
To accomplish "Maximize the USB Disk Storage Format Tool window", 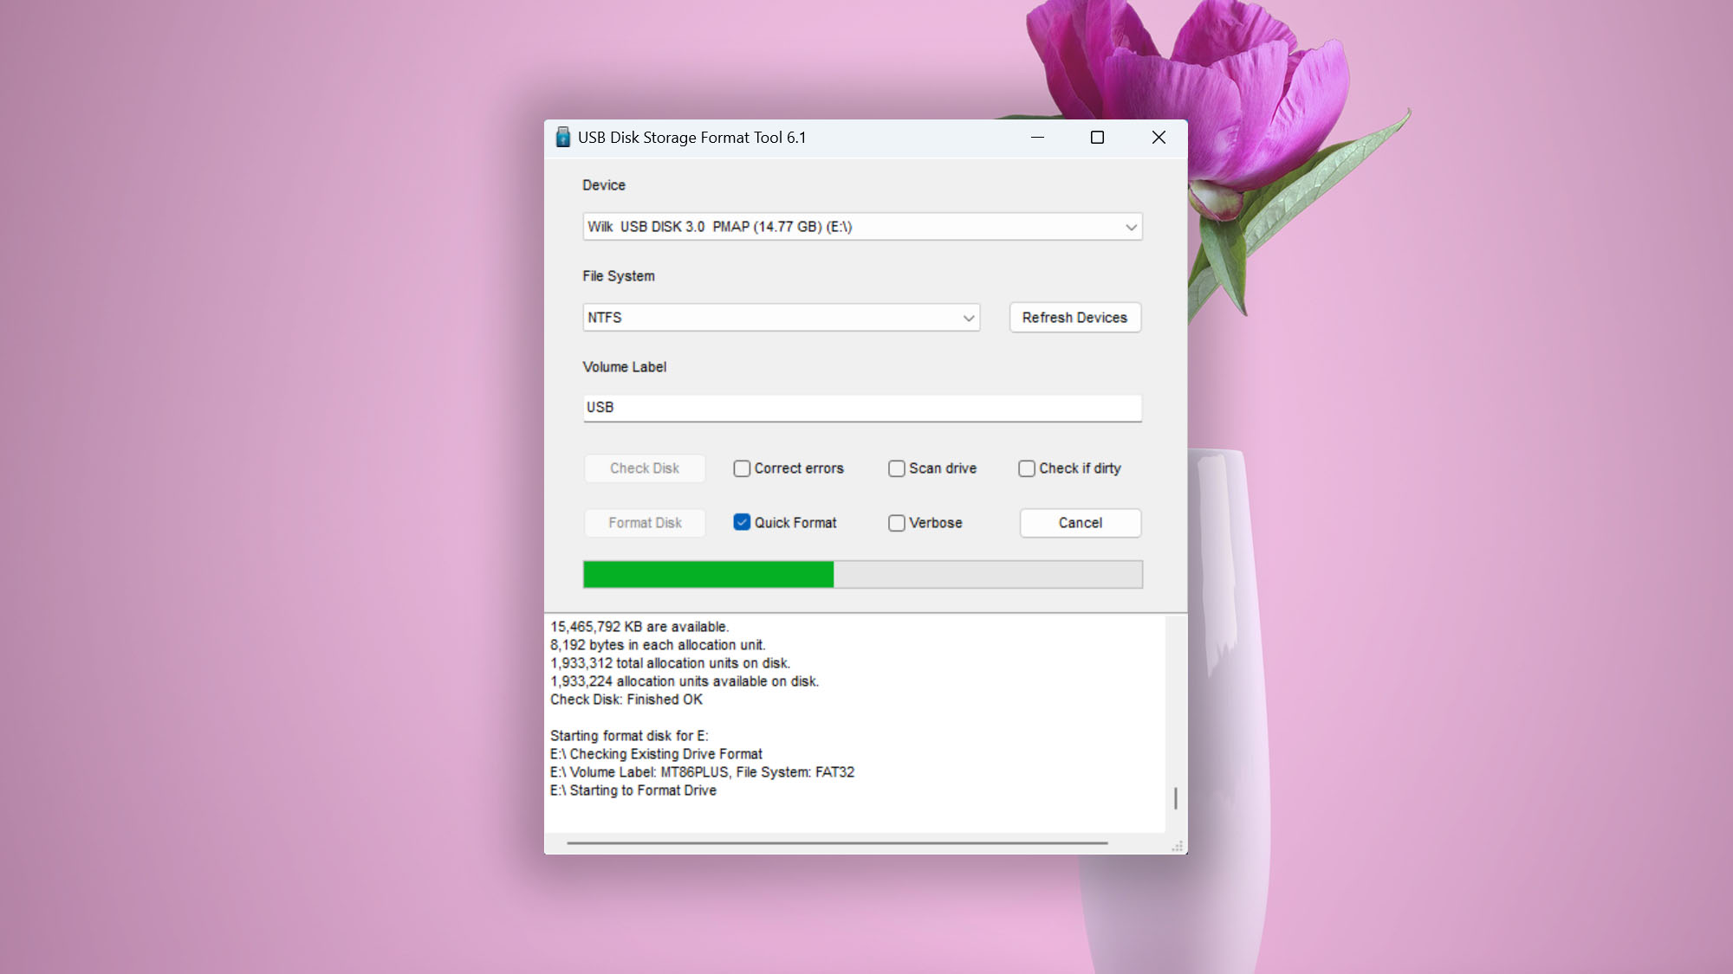I will point(1097,138).
